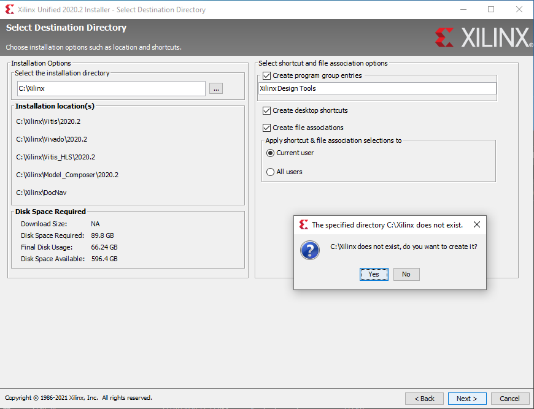Select the Current user radio option
The width and height of the screenshot is (534, 409).
(x=270, y=153)
